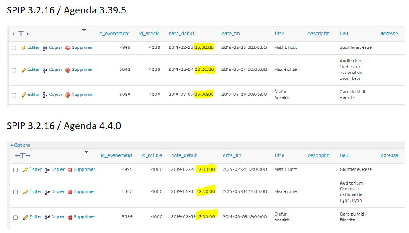Select date_debut cell 2019-02-28 00:00:00
The image size is (409, 233).
tap(191, 47)
